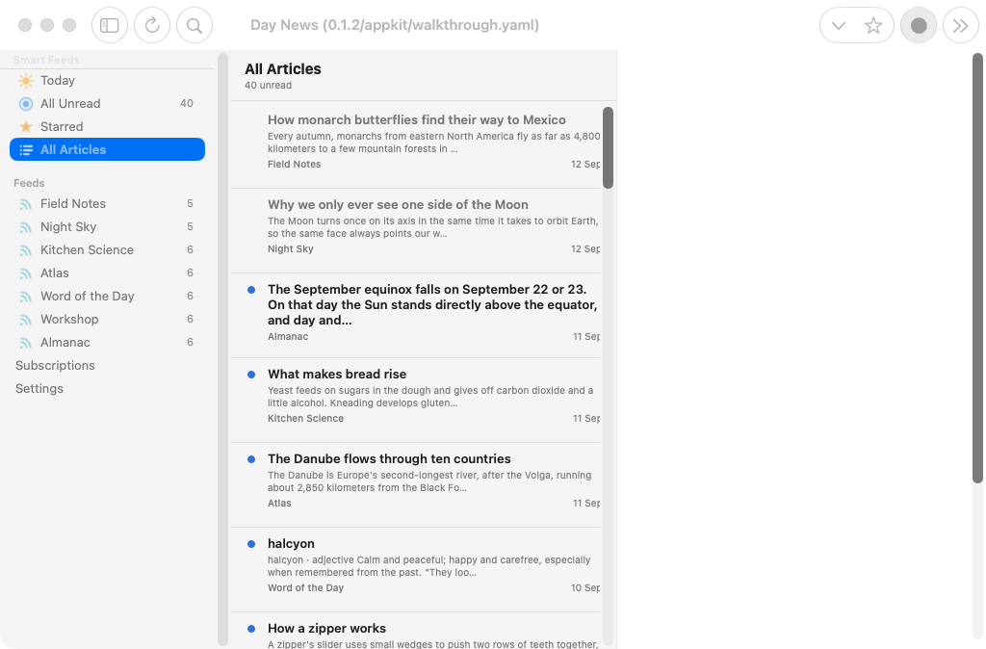Image resolution: width=986 pixels, height=649 pixels.
Task: Open the monarch butterflies article
Action: (416, 144)
